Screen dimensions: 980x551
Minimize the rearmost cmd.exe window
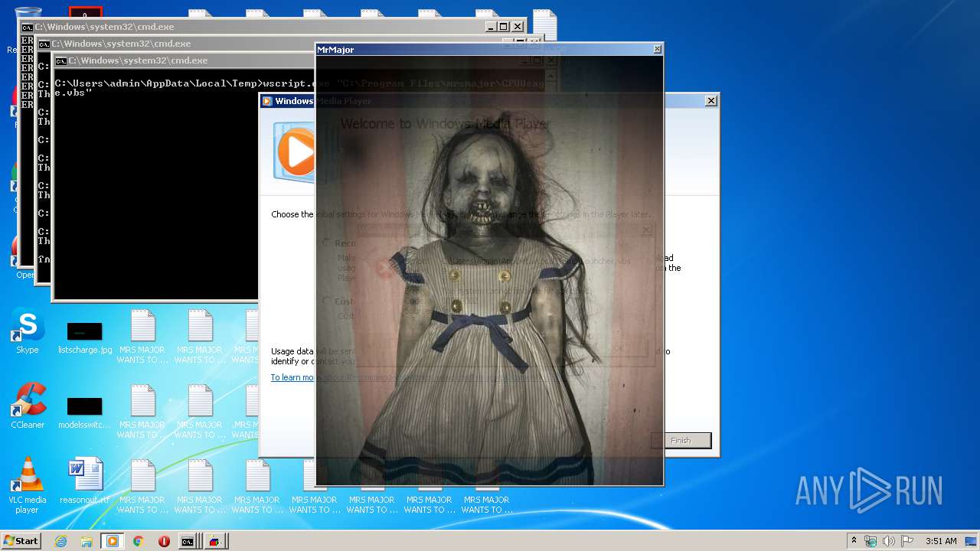(x=491, y=27)
